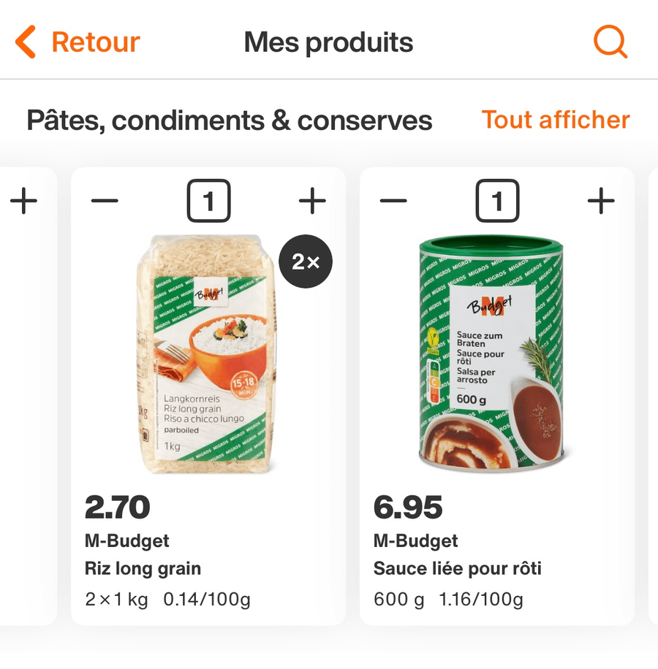The image size is (658, 669).
Task: Tap the back chevron arrow icon
Action: tap(26, 42)
